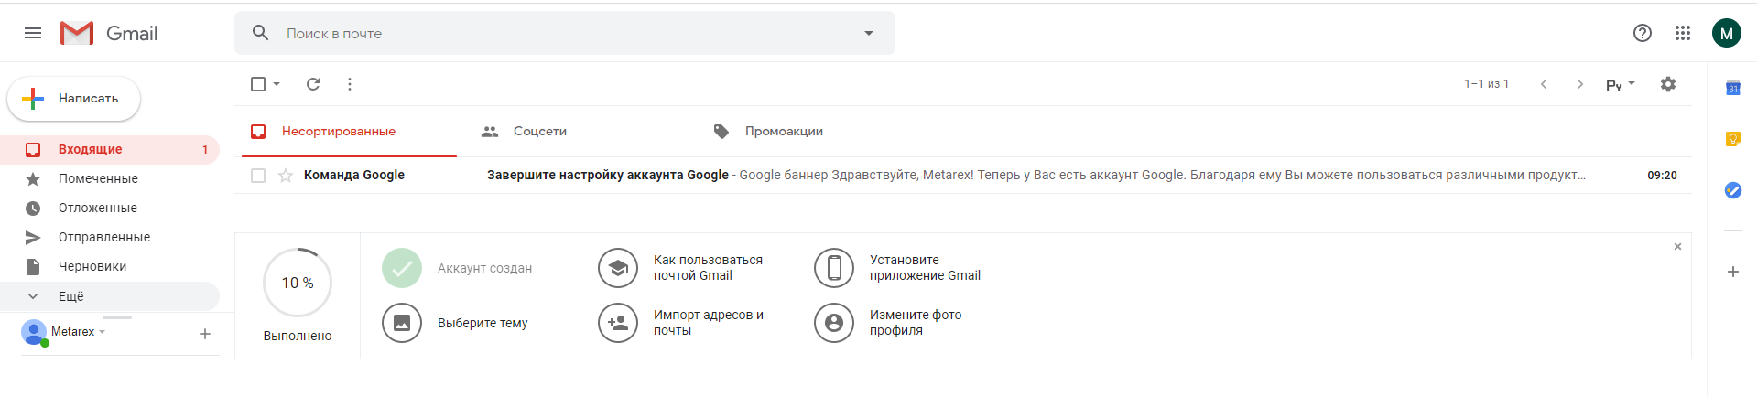Open the "Помеченные" folder
Image resolution: width=1757 pixels, height=396 pixels.
pos(110,178)
